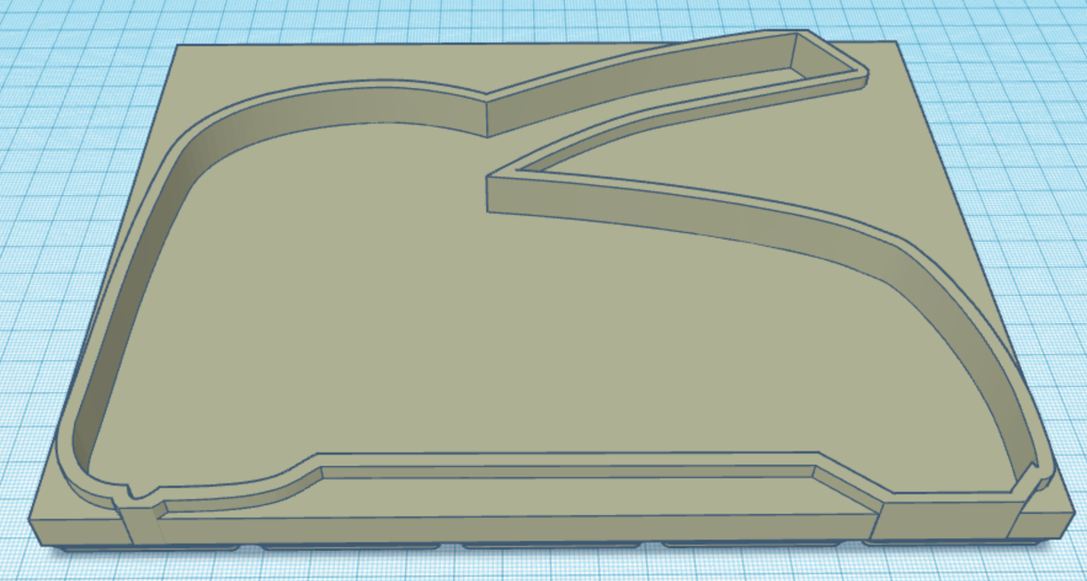Select the cookie cutter model
Image resolution: width=1087 pixels, height=581 pixels.
(492, 277)
